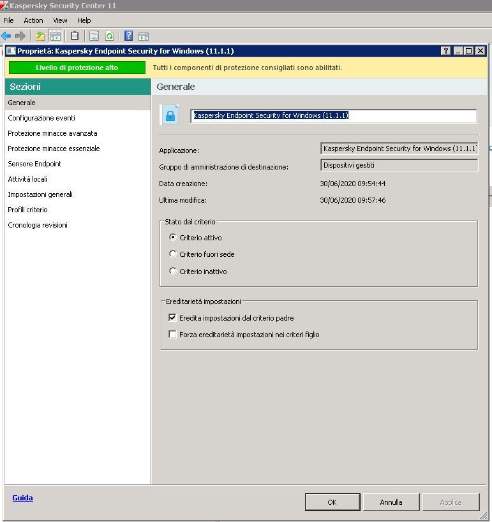Screen dimensions: 492x522
Task: Toggle the Show/Hide console tree icon
Action: (55, 36)
